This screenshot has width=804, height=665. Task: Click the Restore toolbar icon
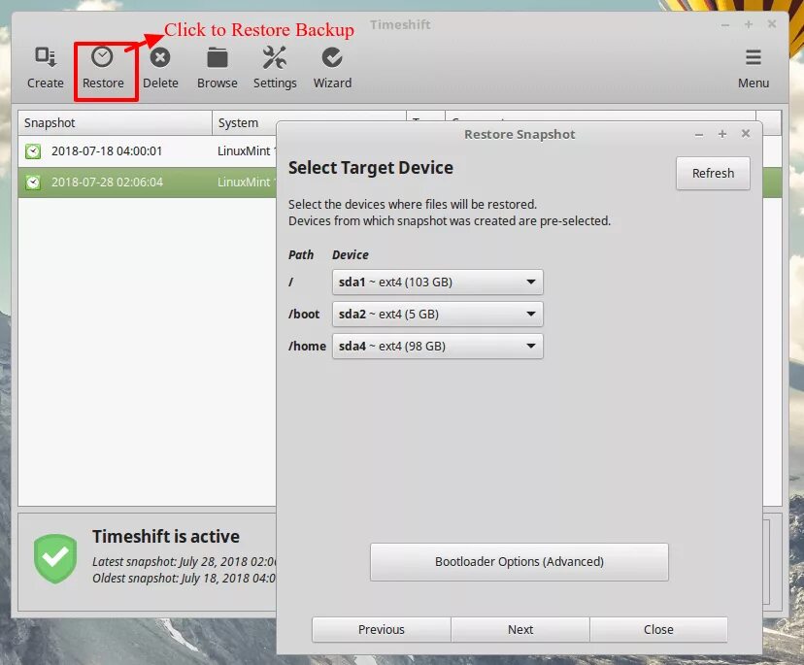click(102, 57)
